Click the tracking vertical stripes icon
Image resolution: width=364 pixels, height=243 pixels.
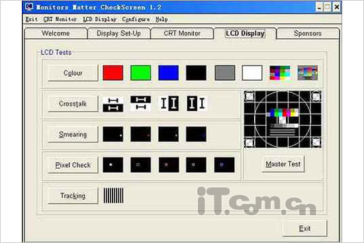pyautogui.click(x=113, y=195)
